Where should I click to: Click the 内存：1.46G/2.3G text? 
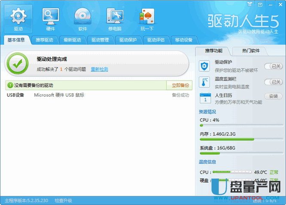coord(218,134)
